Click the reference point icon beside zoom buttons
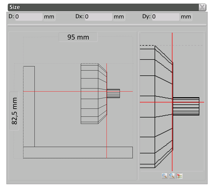 (180, 176)
